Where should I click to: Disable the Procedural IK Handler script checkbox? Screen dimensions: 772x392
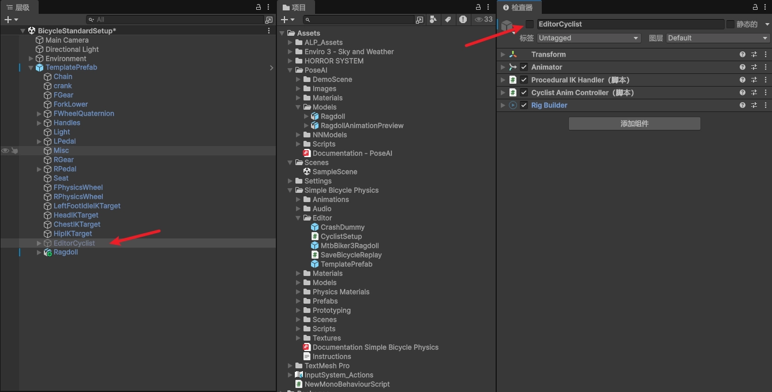coord(524,80)
